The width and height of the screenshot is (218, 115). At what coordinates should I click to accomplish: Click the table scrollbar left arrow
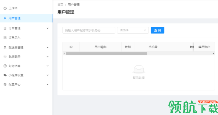[64, 53]
